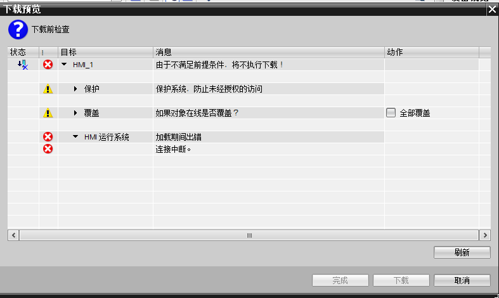Click the horizontal scrollbar left arrow

pyautogui.click(x=13, y=235)
